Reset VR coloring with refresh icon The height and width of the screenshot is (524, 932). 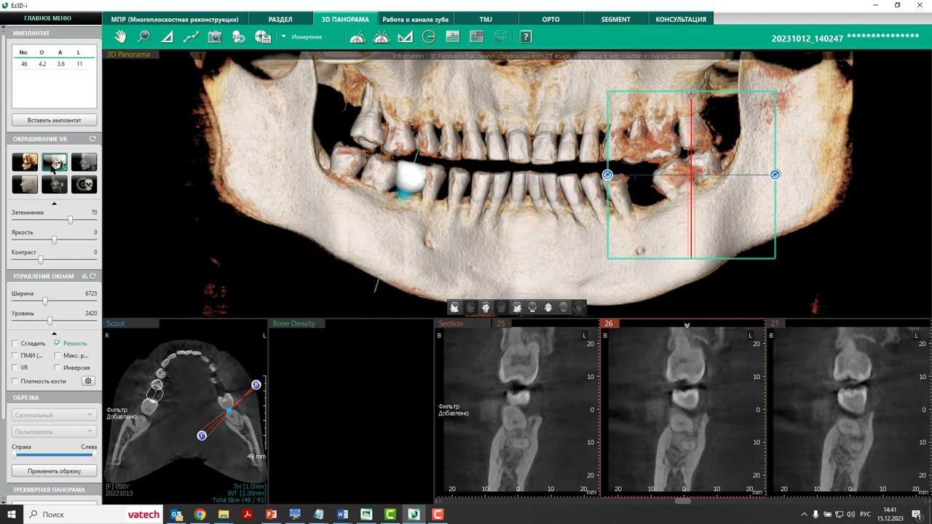[x=92, y=138]
